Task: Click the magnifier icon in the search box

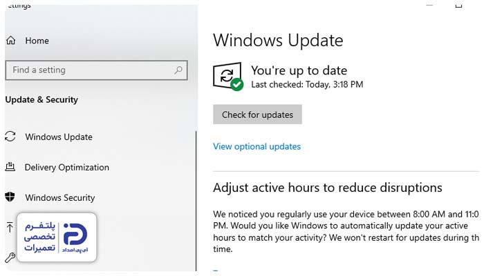Action: coord(178,70)
